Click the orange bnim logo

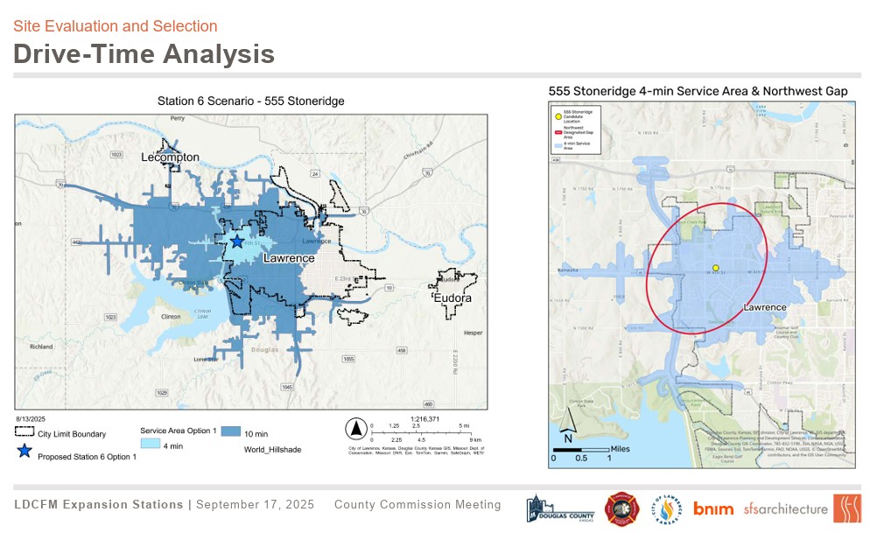(x=713, y=508)
